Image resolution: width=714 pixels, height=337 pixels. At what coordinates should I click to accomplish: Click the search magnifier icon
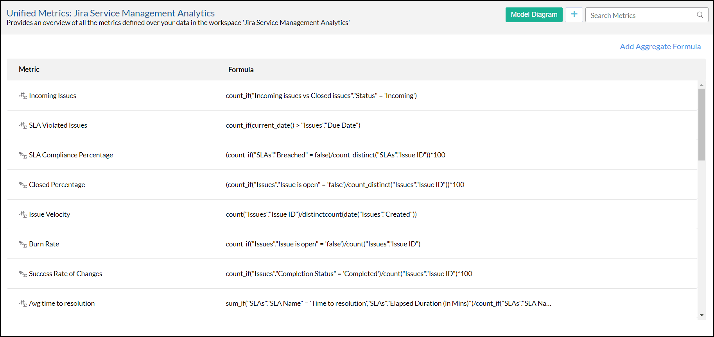pyautogui.click(x=700, y=15)
